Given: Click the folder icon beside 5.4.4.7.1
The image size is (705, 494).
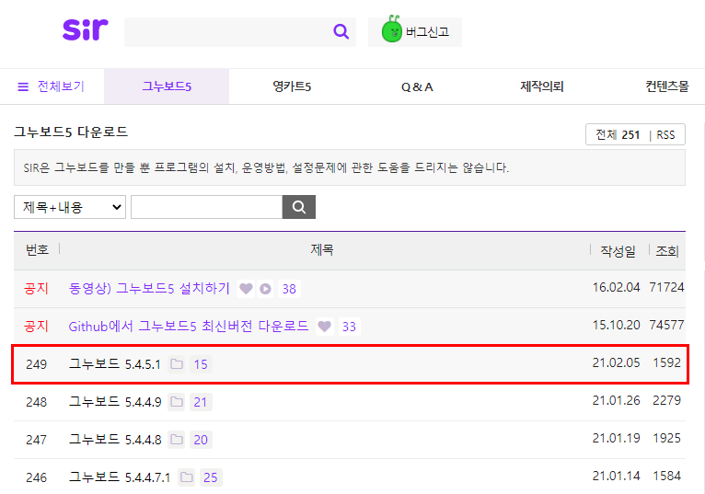Looking at the screenshot, I should tap(187, 477).
